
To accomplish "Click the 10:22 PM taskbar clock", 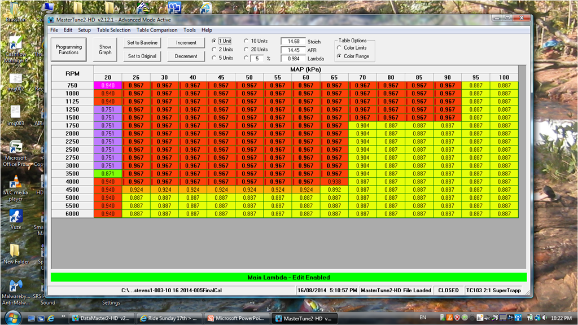I will (x=562, y=318).
